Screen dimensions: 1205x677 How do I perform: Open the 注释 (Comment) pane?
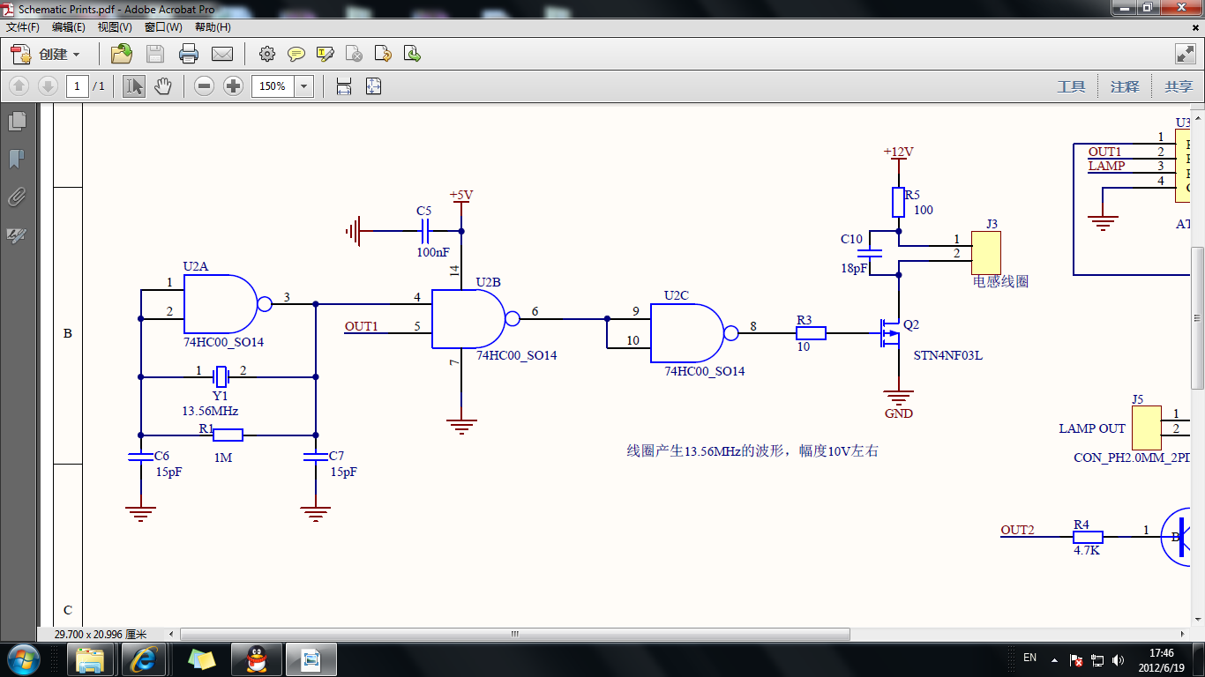click(1125, 86)
